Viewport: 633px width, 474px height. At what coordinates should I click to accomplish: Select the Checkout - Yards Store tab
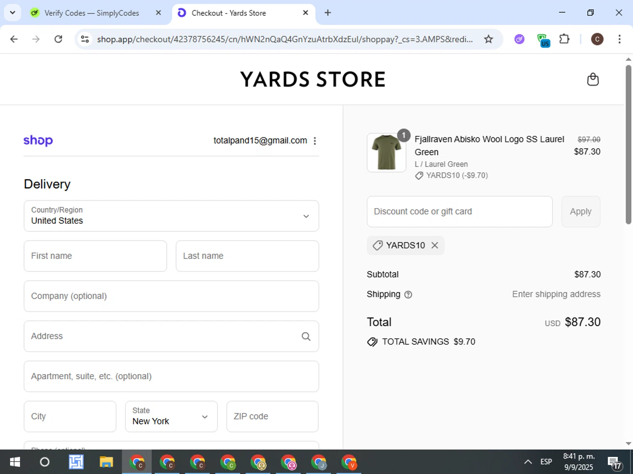click(x=243, y=13)
